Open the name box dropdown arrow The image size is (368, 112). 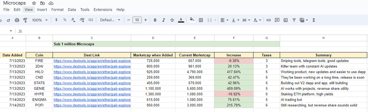pos(11,31)
